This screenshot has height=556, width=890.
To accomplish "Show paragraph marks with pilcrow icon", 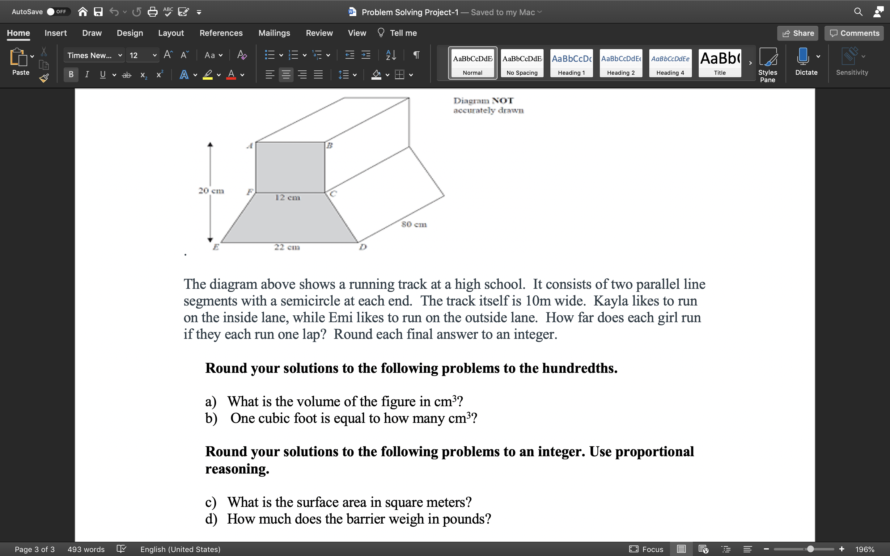I will [416, 55].
